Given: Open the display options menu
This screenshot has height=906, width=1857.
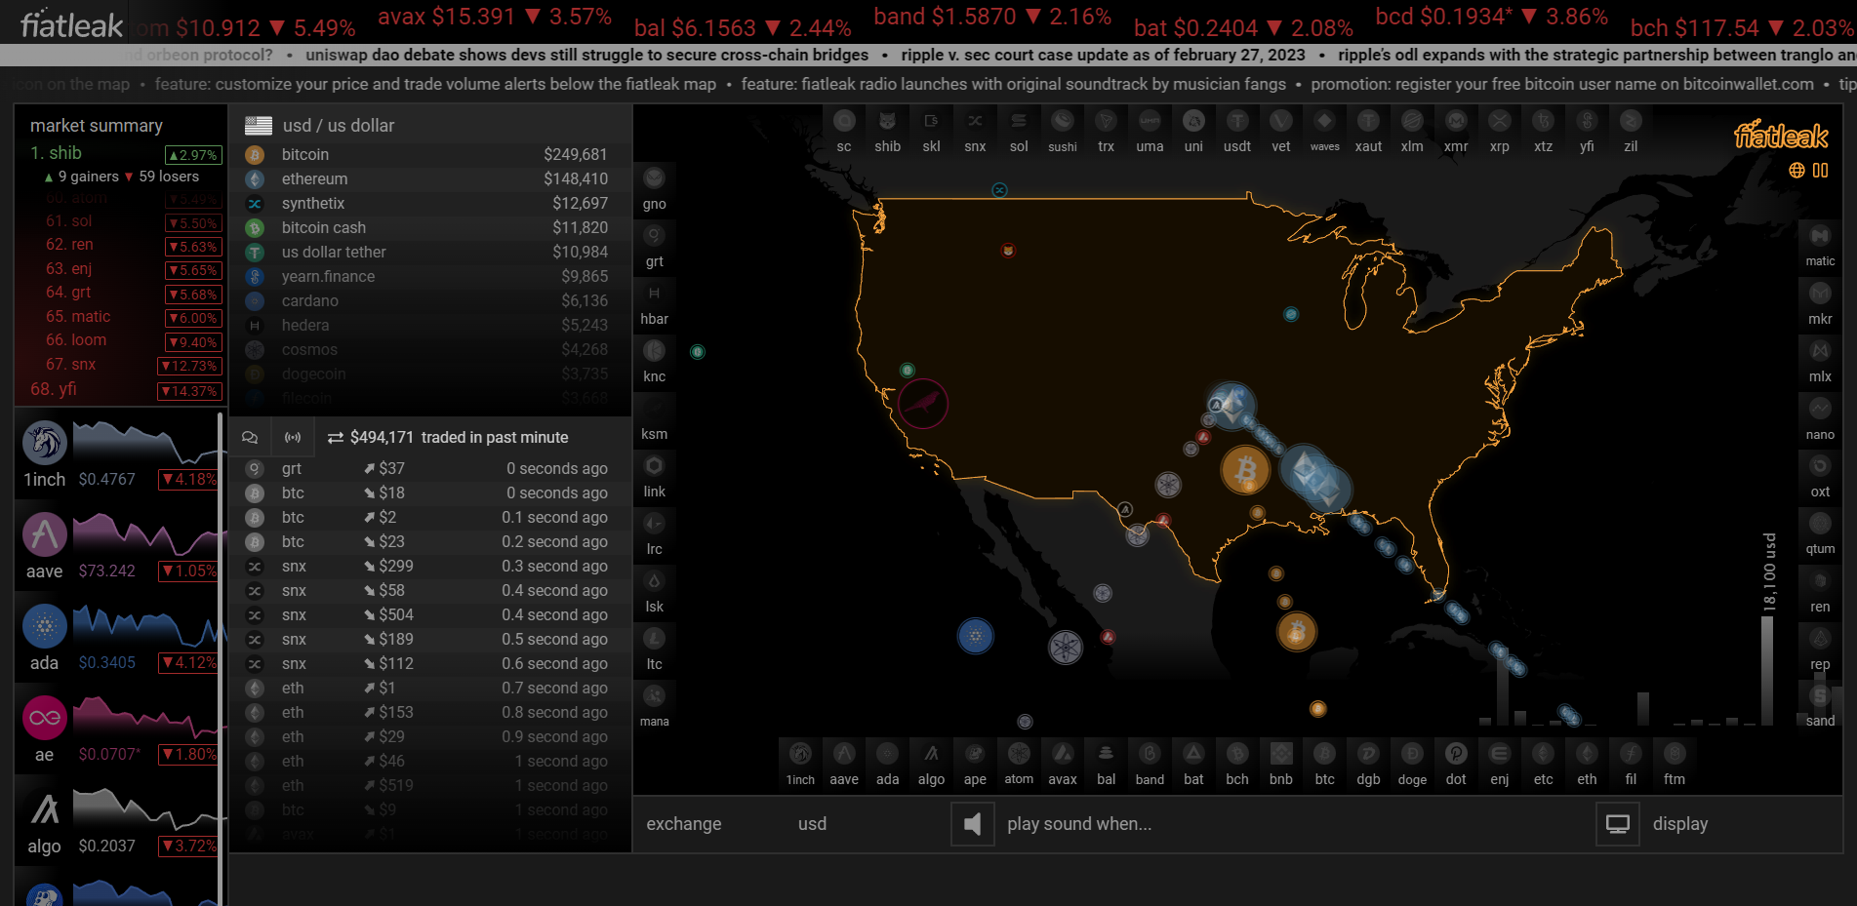Looking at the screenshot, I should pos(1680,824).
